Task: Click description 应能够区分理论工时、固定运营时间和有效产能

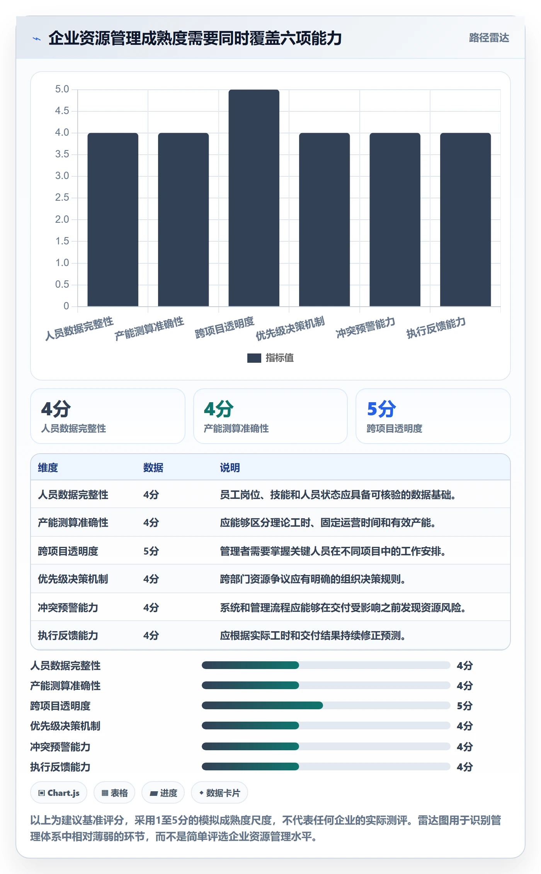Action: [x=328, y=522]
